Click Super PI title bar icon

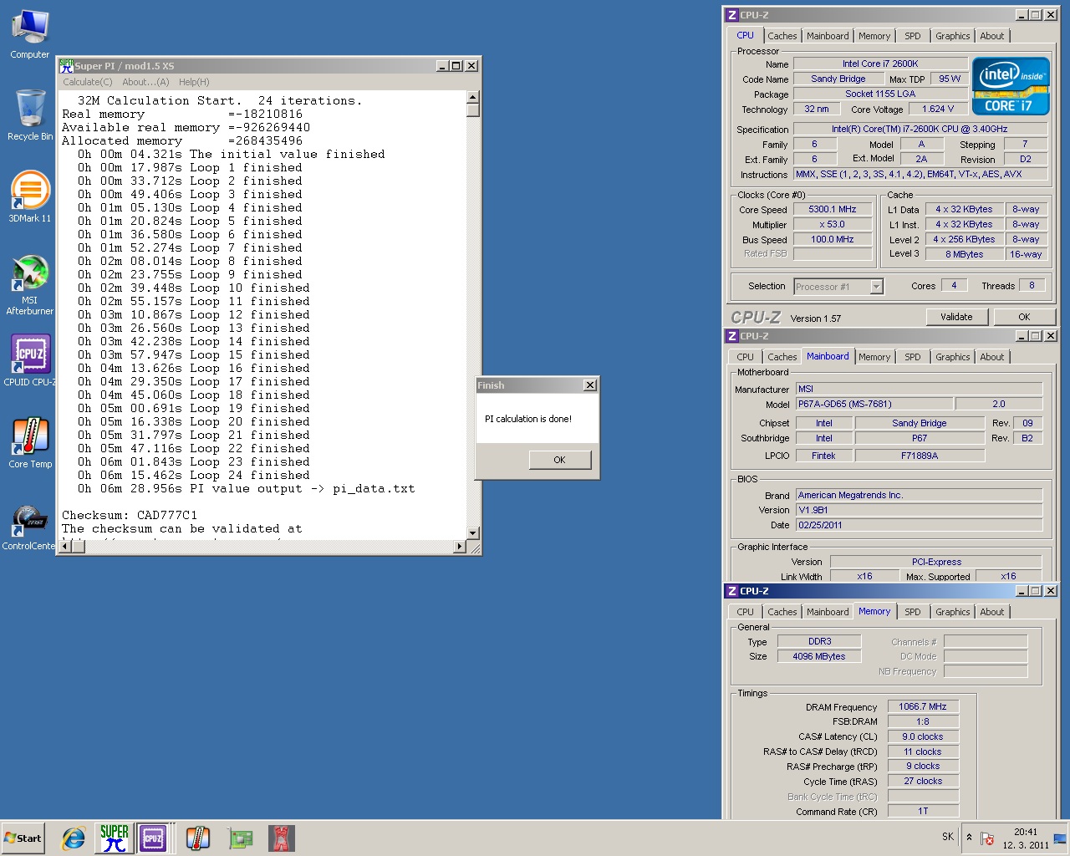(66, 65)
